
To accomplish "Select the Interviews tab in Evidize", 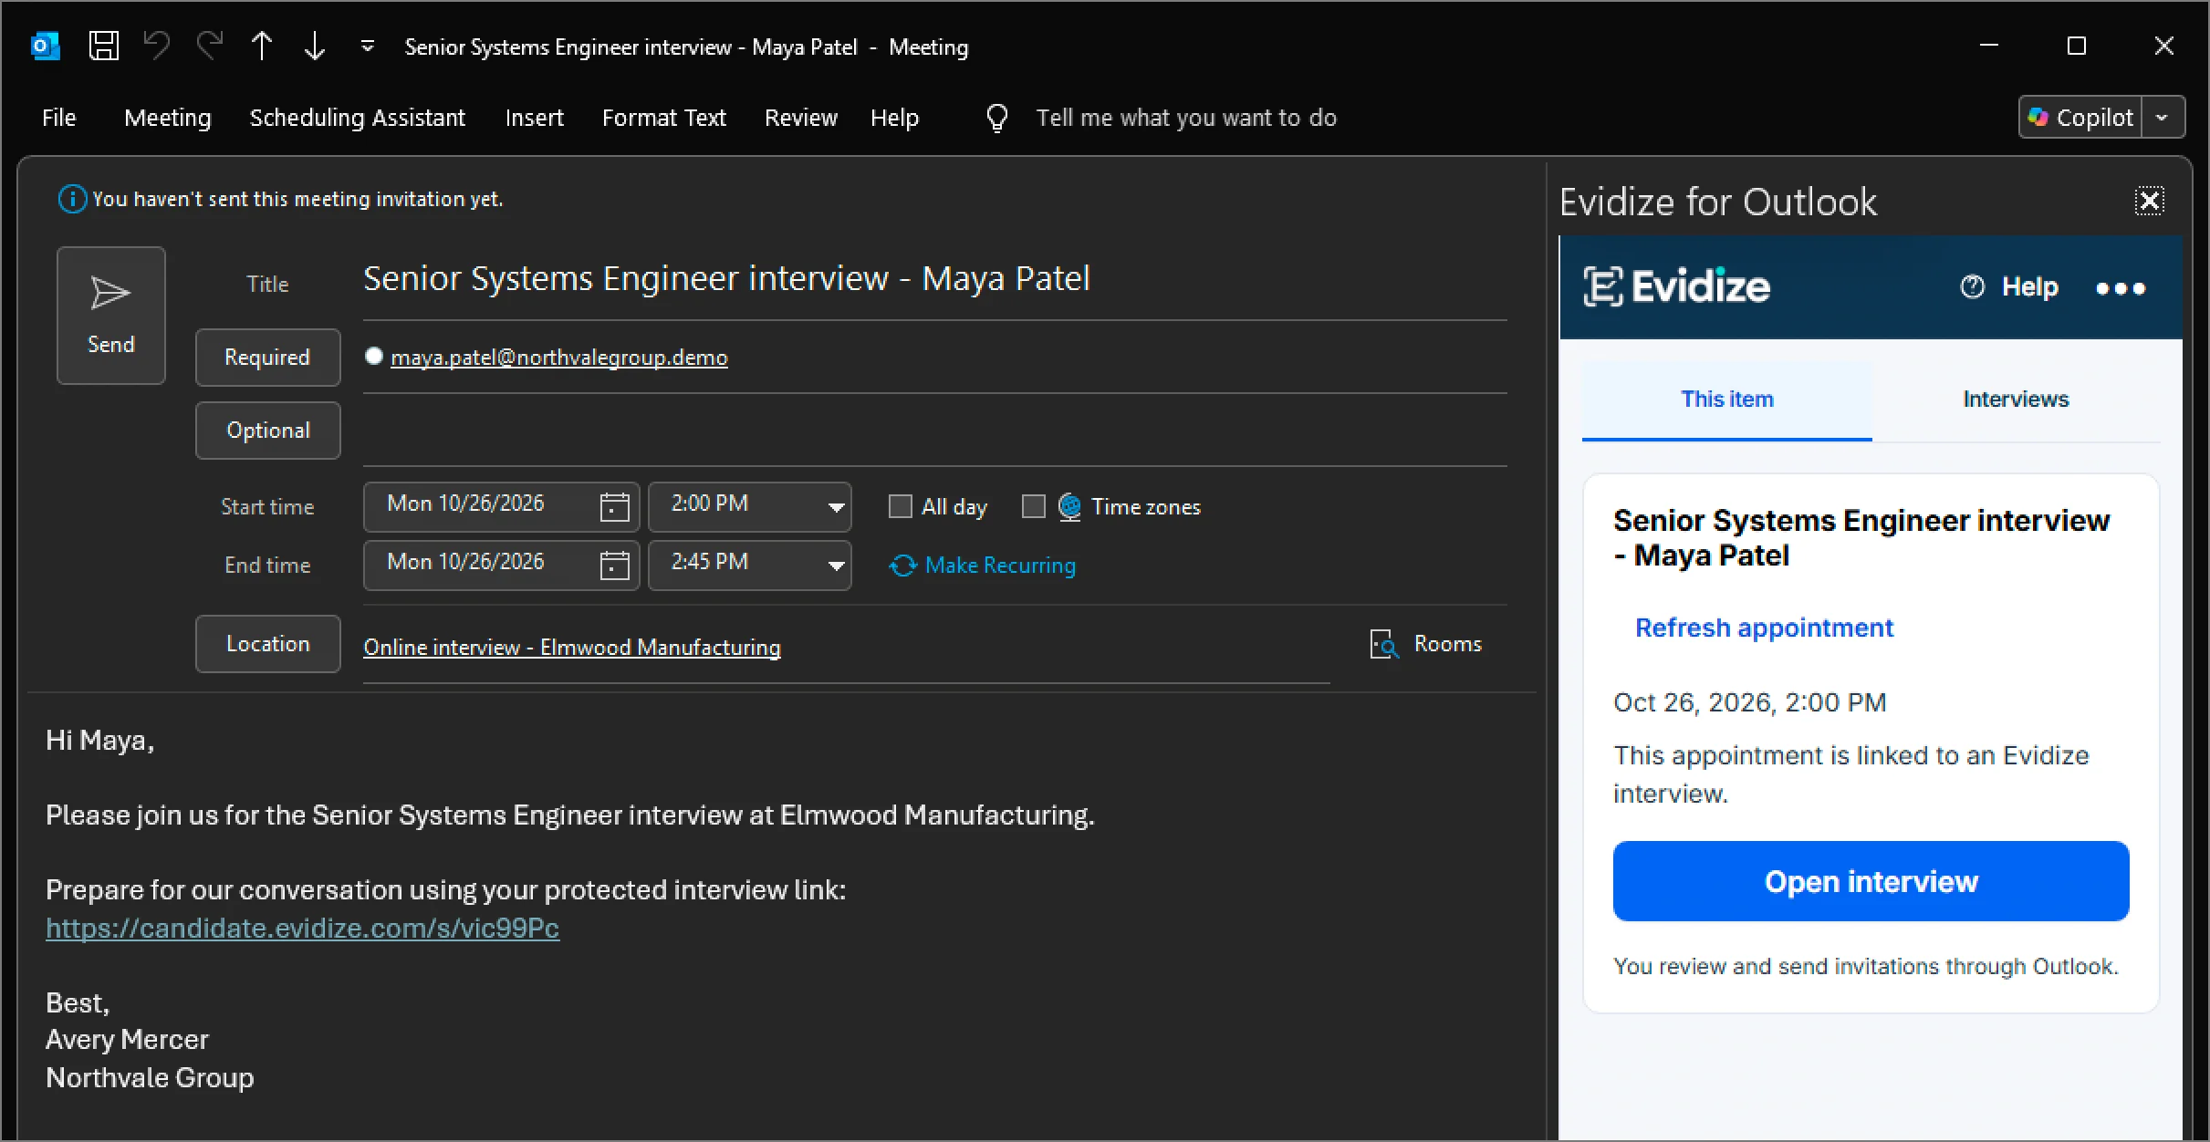I will pyautogui.click(x=2016, y=400).
